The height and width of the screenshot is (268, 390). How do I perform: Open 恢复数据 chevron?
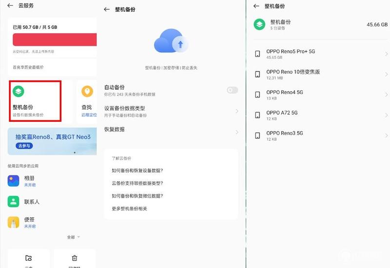click(236, 132)
